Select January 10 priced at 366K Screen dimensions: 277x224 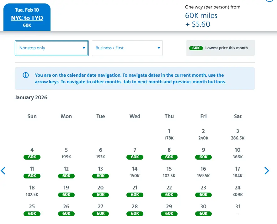(x=238, y=153)
